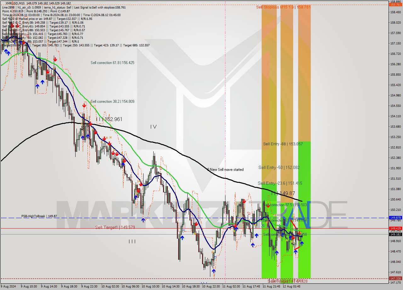Image resolution: width=403 pixels, height=290 pixels.
Task: Click the 149.870 price tag on the axis
Action: pyautogui.click(x=396, y=218)
